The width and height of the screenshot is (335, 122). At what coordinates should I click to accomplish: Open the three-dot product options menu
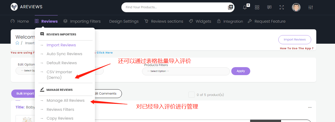tap(310, 108)
